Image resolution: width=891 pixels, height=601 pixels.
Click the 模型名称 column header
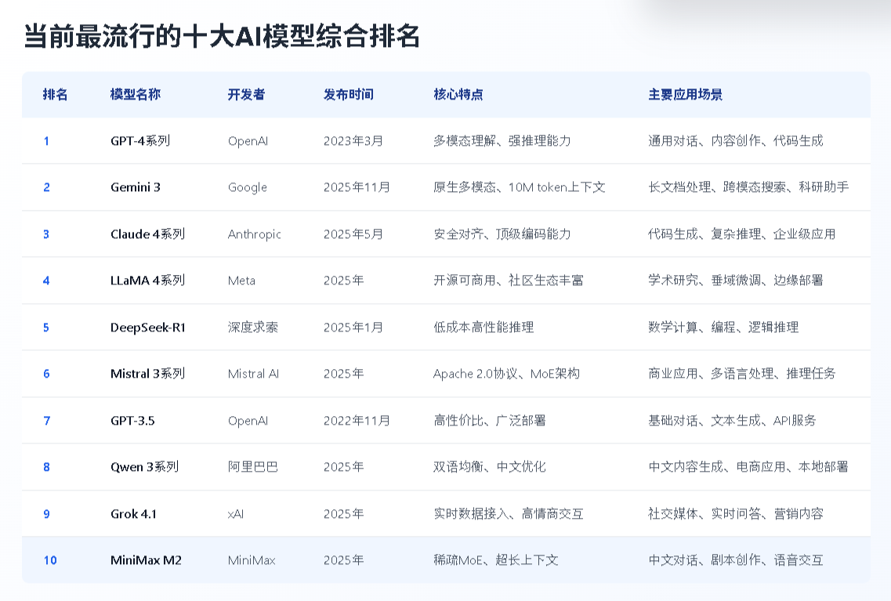(136, 94)
